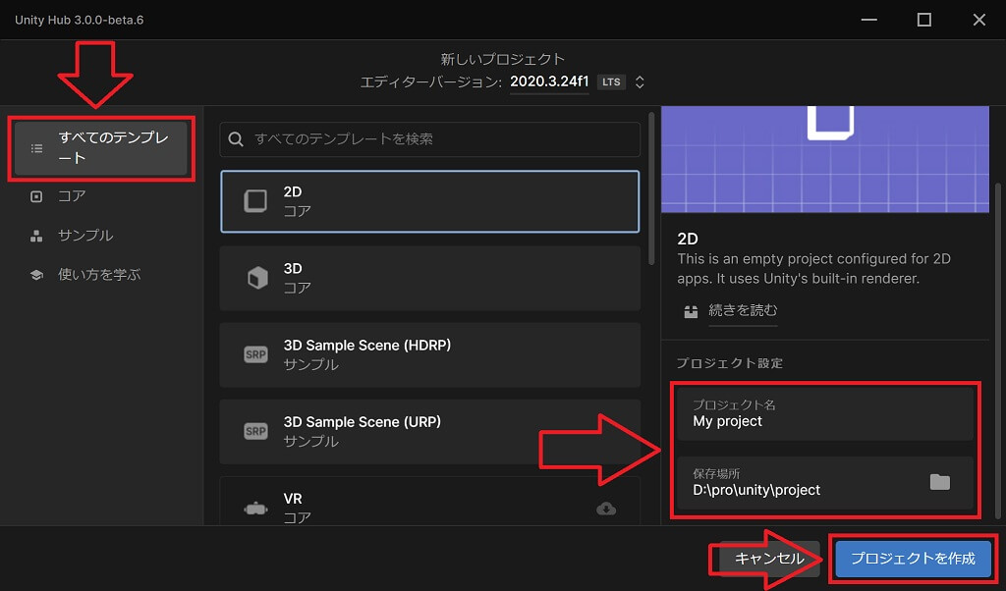Image resolution: width=1006 pixels, height=591 pixels.
Task: Click the 2D template preview image
Action: click(x=825, y=159)
